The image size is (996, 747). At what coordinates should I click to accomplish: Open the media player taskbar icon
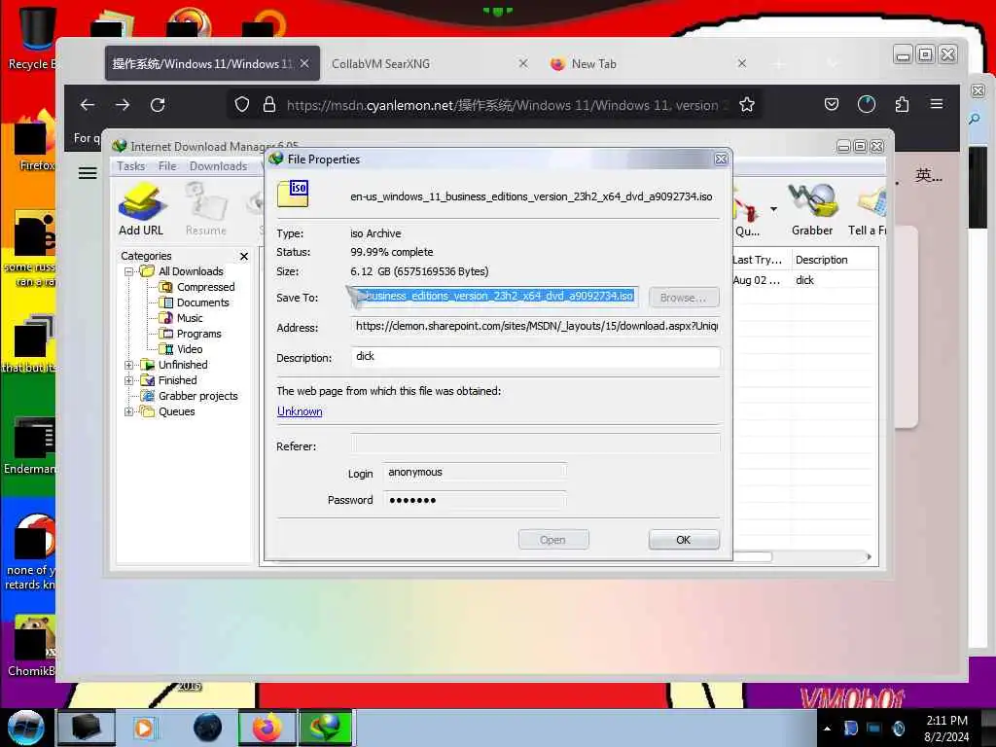click(144, 728)
